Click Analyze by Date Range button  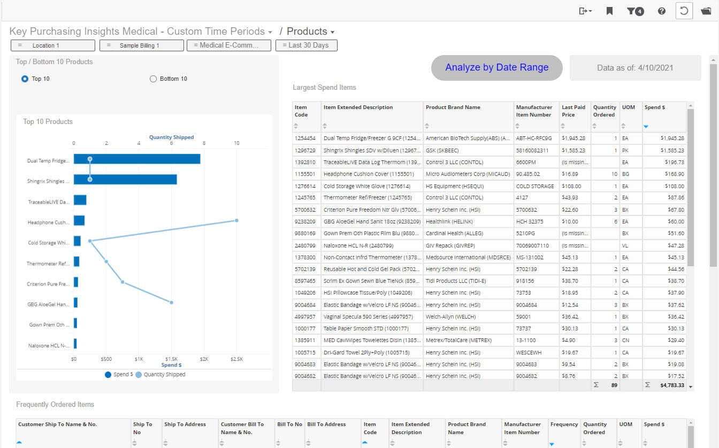point(496,68)
